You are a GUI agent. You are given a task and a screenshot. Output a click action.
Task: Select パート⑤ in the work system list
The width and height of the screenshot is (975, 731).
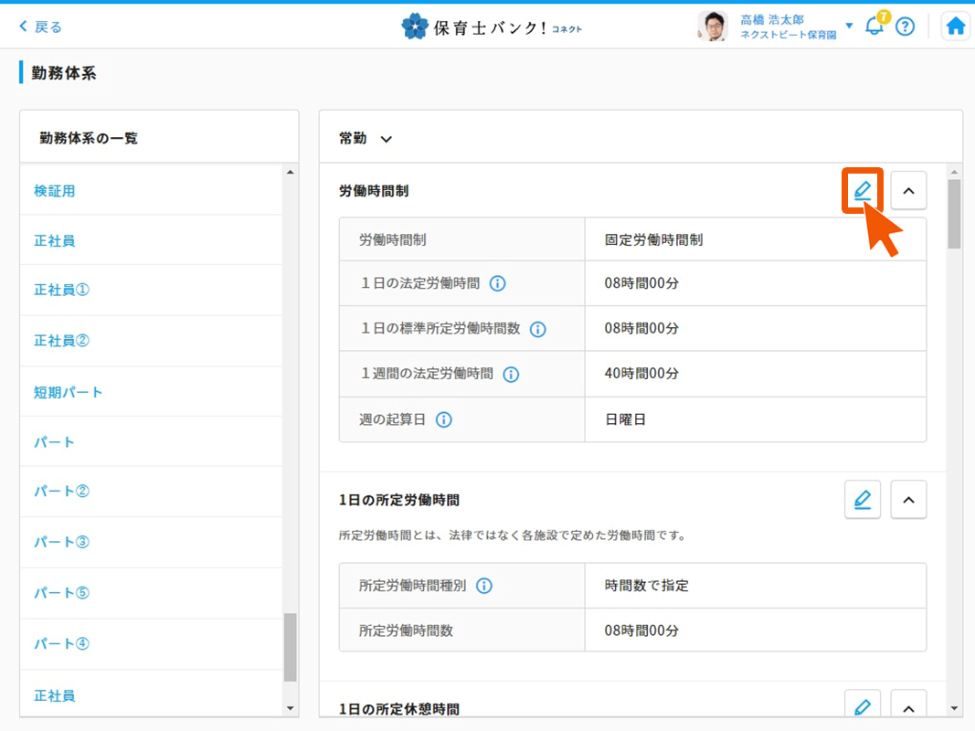pyautogui.click(x=62, y=592)
